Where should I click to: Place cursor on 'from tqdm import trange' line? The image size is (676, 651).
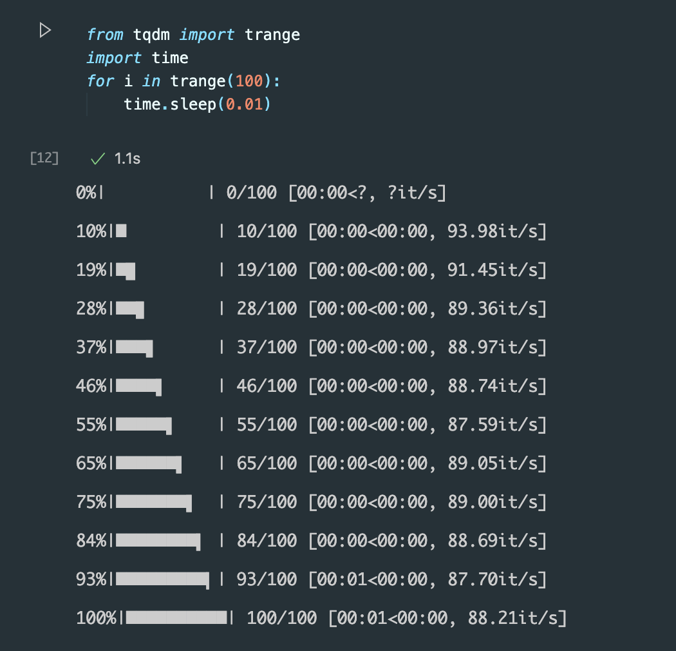pos(193,35)
